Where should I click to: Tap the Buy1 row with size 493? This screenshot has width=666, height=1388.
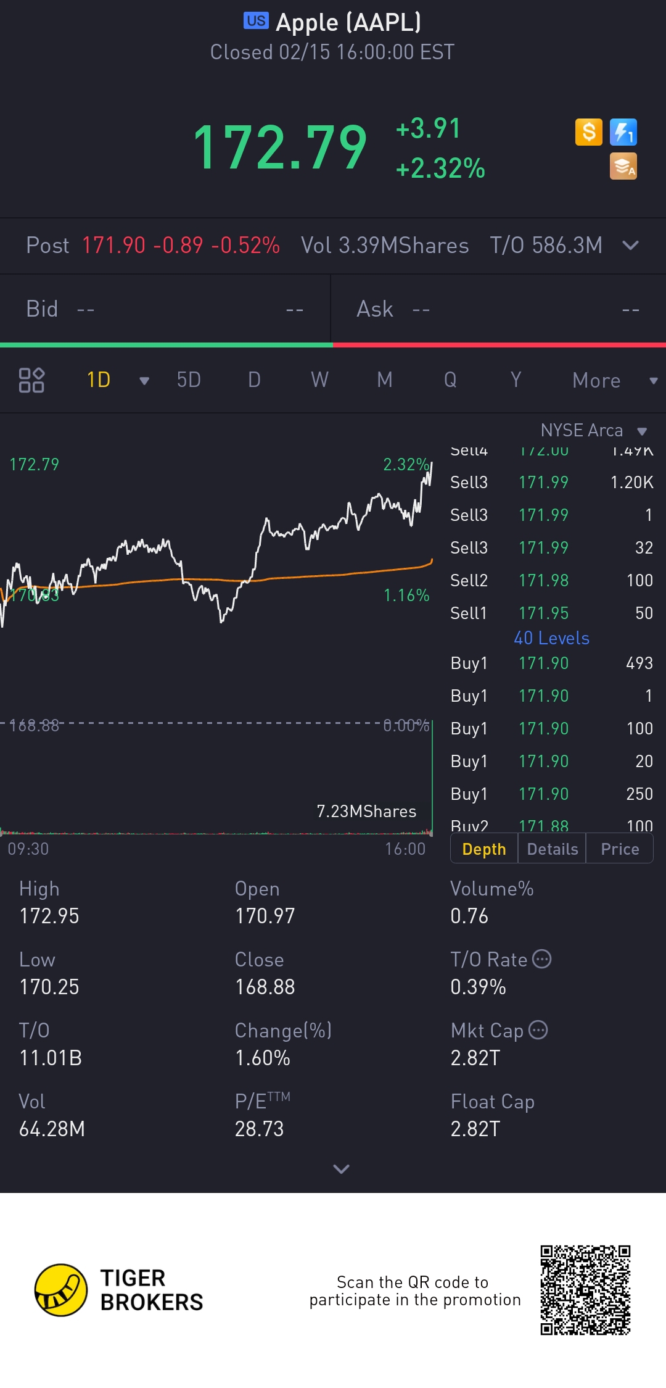[551, 663]
